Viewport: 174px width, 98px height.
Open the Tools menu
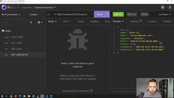(x=20, y=3)
